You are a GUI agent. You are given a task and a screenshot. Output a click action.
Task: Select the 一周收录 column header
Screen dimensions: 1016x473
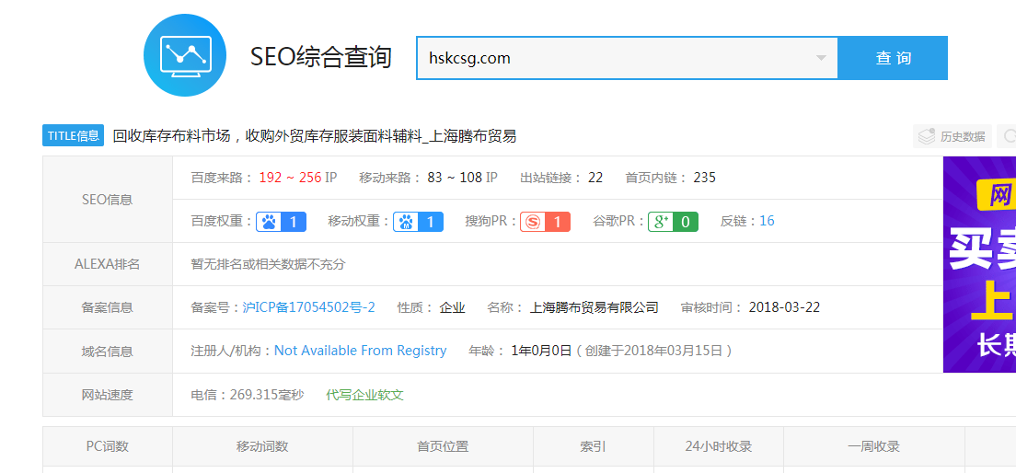pyautogui.click(x=873, y=446)
